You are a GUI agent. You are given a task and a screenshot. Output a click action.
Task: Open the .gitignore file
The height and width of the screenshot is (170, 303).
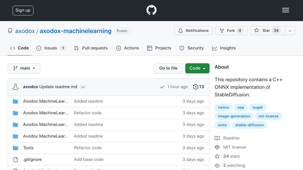[33, 159]
